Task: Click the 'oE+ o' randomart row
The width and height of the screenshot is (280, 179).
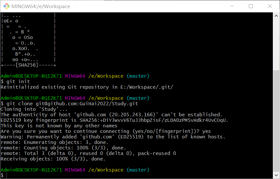Action: point(28,21)
